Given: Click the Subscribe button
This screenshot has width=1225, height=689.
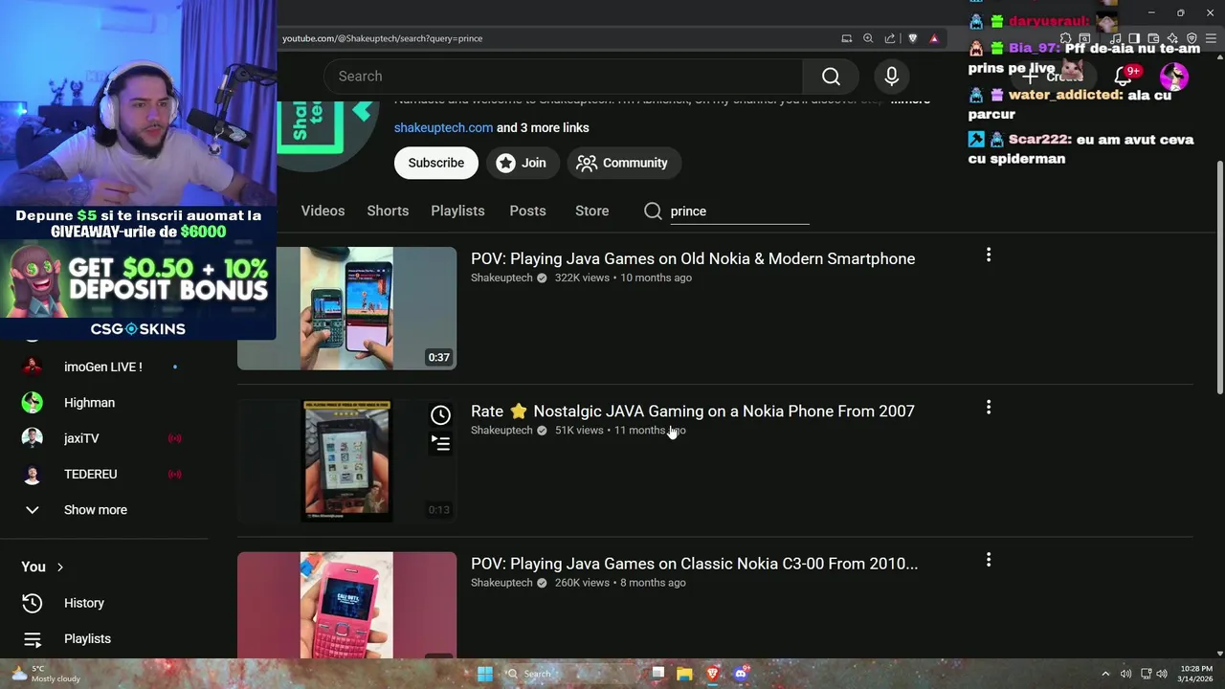Looking at the screenshot, I should click(x=435, y=163).
